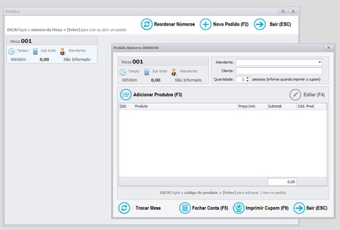Click the Produto column header
Screen dimensions: 340x230
pyautogui.click(x=186, y=106)
